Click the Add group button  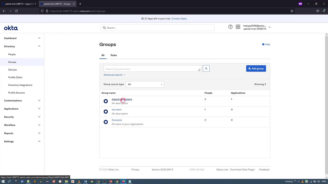256,68
